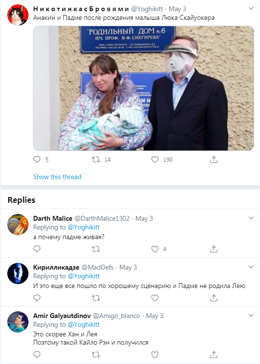Share the main tweet via upload icon
Image resolution: width=260 pixels, height=364 pixels.
pyautogui.click(x=214, y=159)
